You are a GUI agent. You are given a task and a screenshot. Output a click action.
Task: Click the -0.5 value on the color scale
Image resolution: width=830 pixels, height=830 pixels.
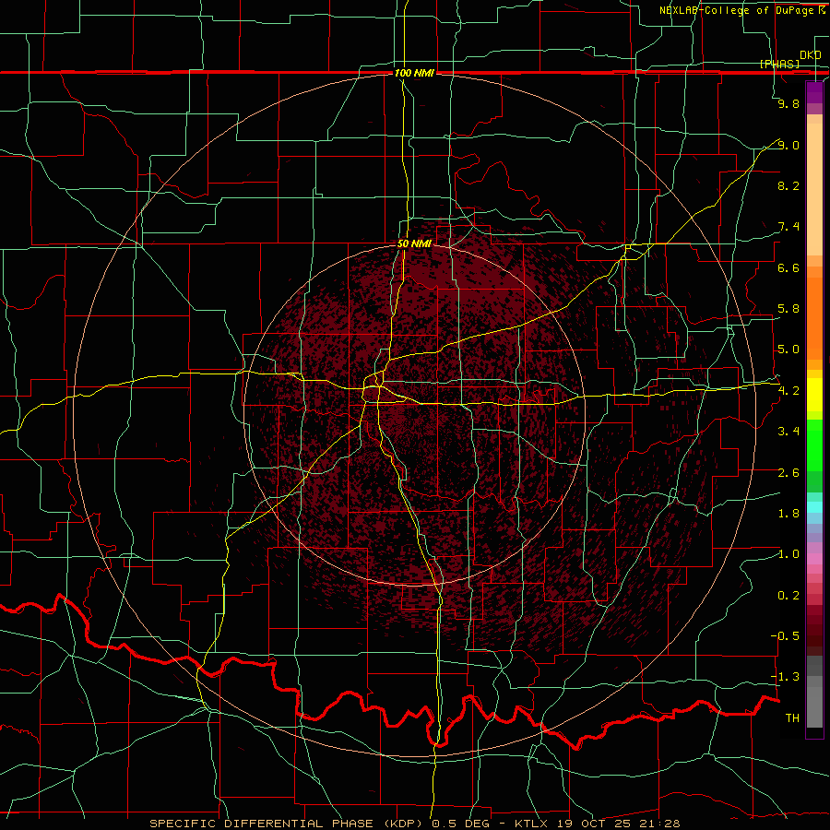point(786,636)
